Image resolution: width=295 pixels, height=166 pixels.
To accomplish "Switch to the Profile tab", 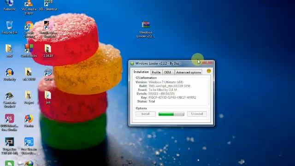I will [156, 72].
